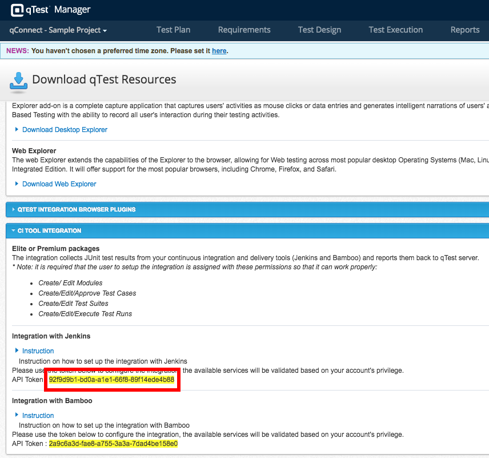This screenshot has height=458, width=489.
Task: Open the Test Plan tab
Action: pyautogui.click(x=173, y=30)
